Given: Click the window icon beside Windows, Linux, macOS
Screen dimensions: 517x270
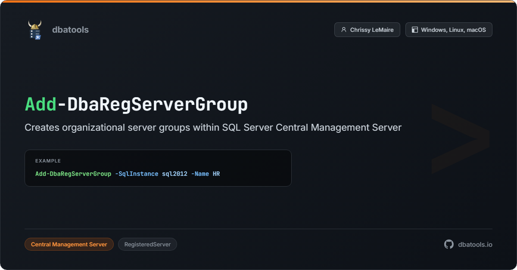Looking at the screenshot, I should (x=415, y=30).
